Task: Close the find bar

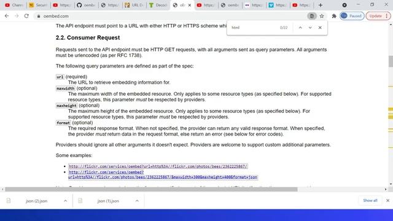Action: point(320,28)
